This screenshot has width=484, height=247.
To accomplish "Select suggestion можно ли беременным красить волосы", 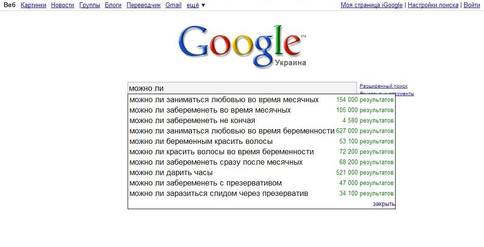I will click(x=201, y=141).
